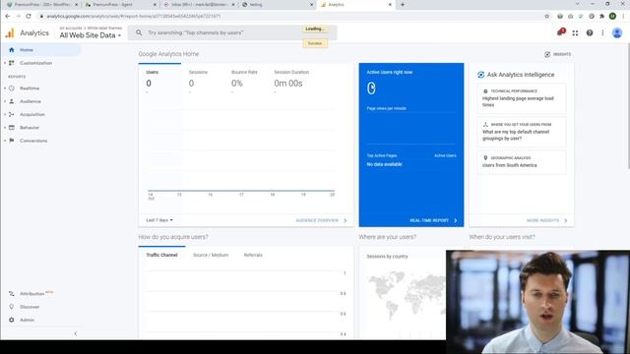The height and width of the screenshot is (354, 630).
Task: Click the Behavior icon in sidebar
Action: click(x=12, y=127)
